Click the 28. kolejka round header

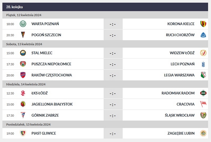[14, 7]
